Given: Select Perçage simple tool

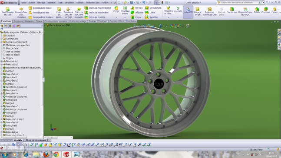Looking at the screenshot, I should click(198, 11).
